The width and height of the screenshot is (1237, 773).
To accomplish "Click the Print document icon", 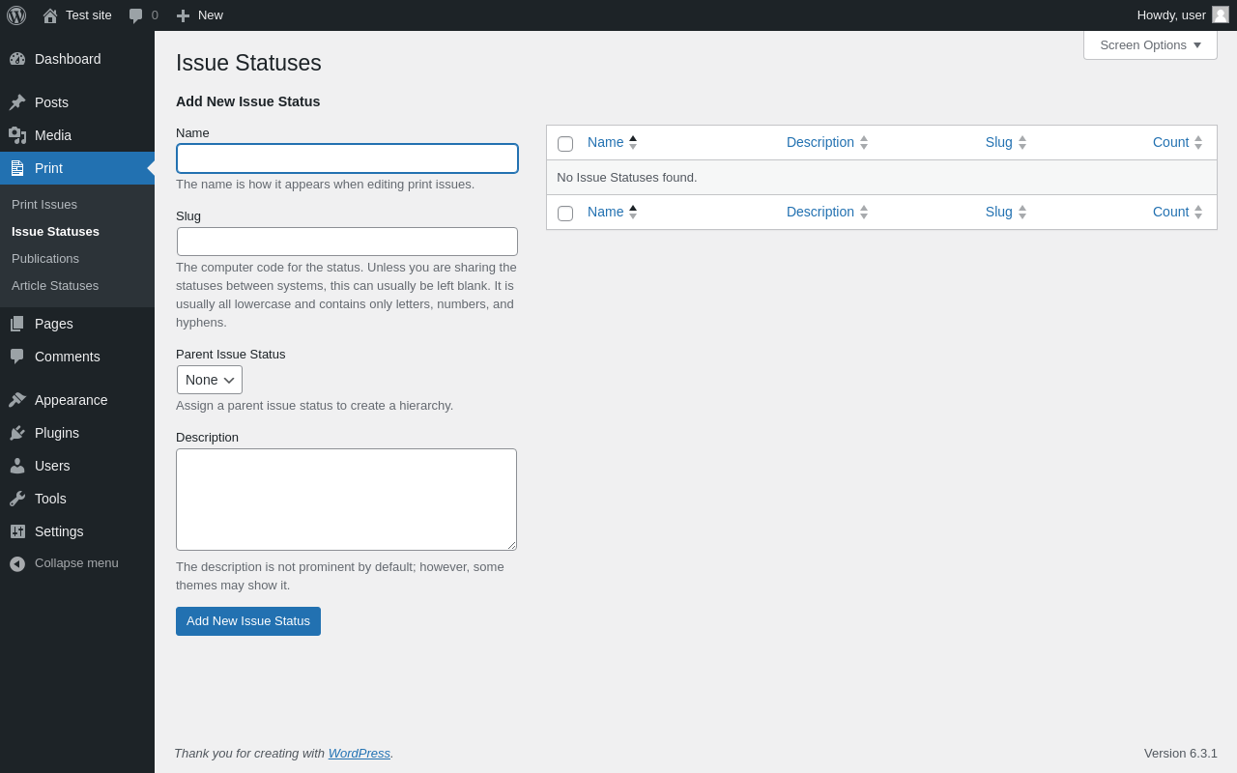I will 17,168.
